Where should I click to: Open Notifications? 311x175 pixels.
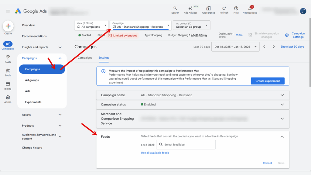(250, 9)
